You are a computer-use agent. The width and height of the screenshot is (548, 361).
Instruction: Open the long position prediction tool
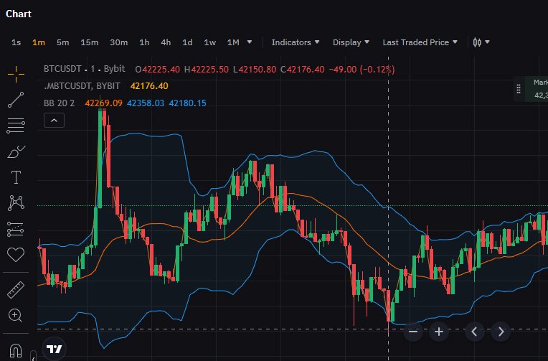[16, 229]
